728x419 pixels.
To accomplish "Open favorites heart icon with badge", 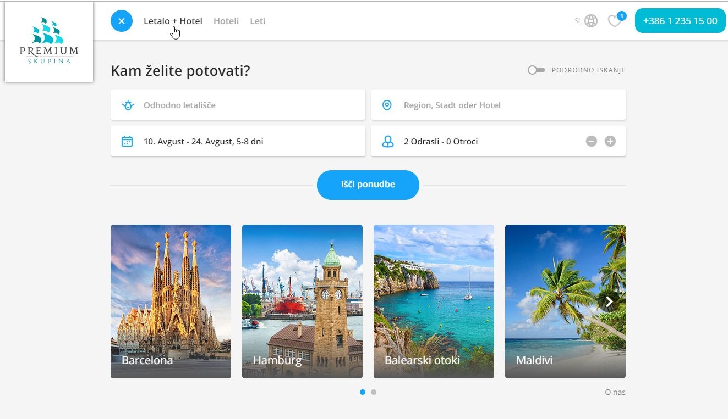I will [x=615, y=20].
